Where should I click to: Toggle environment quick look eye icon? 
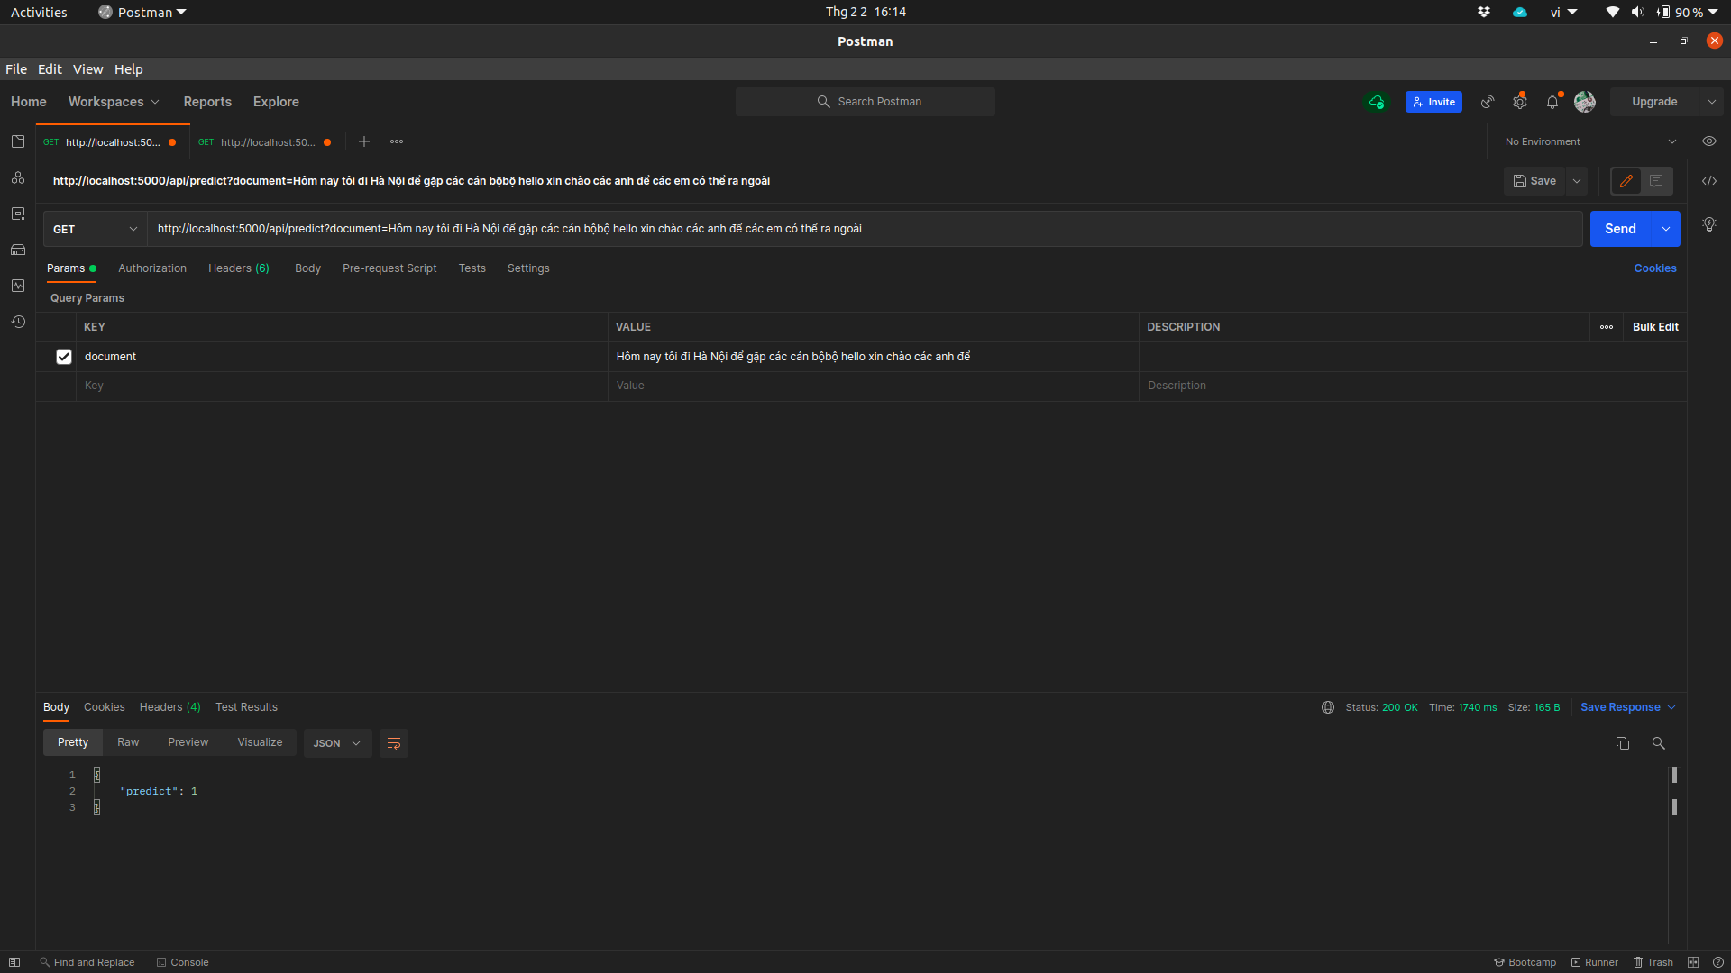pyautogui.click(x=1708, y=141)
